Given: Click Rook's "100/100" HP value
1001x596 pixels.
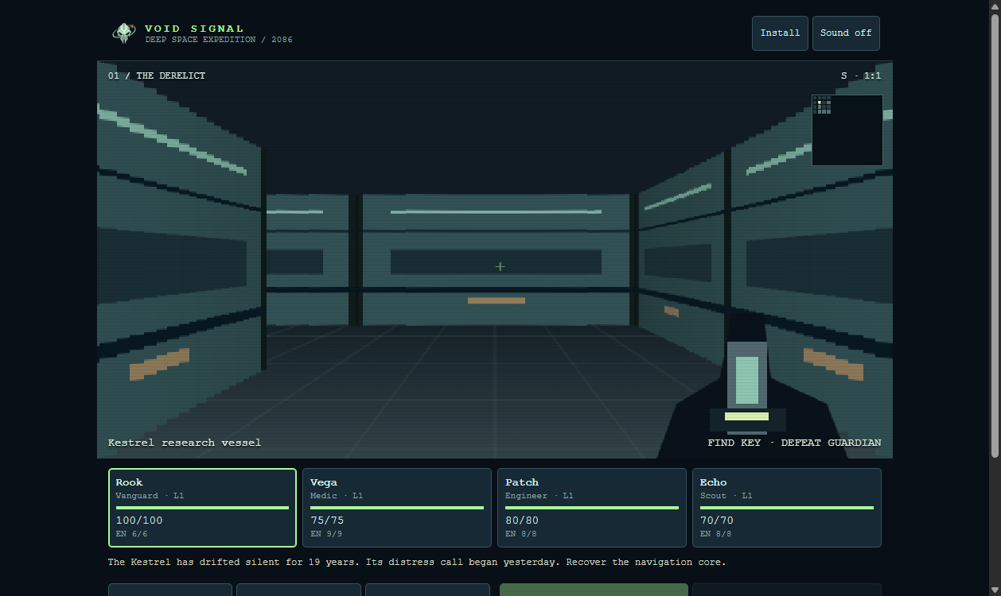Looking at the screenshot, I should [x=139, y=521].
